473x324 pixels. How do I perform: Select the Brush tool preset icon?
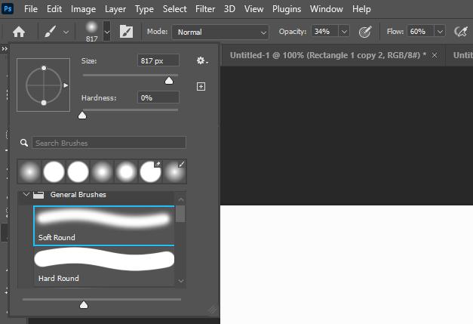50,32
